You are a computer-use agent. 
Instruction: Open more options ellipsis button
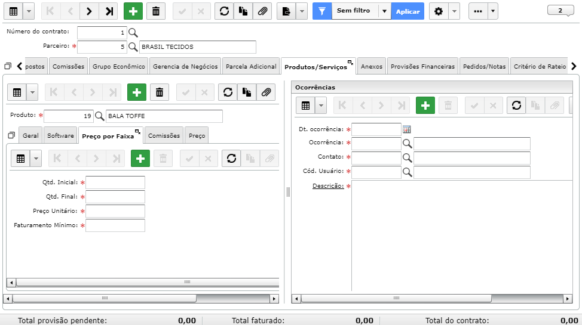pos(478,11)
